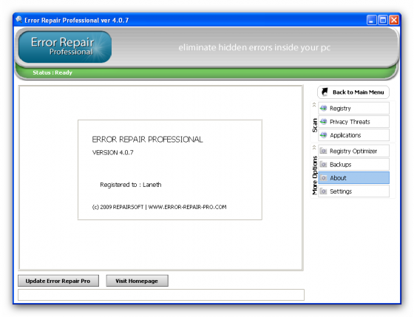Click the Registered to : Laneth text

130,185
